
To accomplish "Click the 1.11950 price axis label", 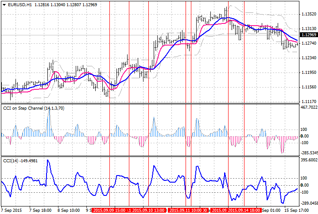I will click(x=309, y=72).
